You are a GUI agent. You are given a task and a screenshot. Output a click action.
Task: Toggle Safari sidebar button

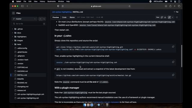click(22, 6)
